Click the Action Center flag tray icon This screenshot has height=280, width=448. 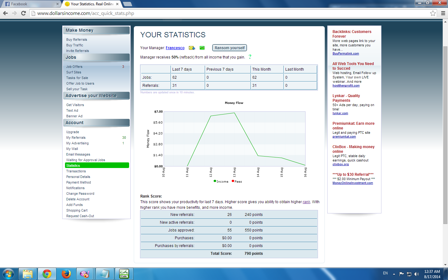coord(401,274)
